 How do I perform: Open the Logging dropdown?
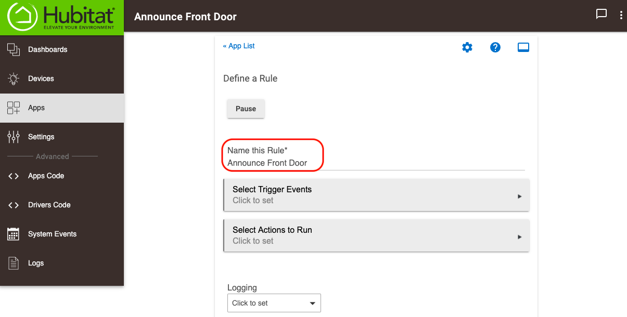pyautogui.click(x=274, y=303)
